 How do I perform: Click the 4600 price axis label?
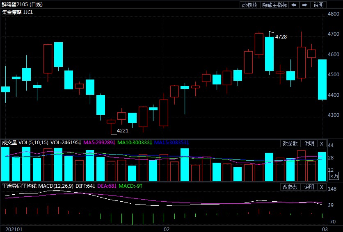334,55
